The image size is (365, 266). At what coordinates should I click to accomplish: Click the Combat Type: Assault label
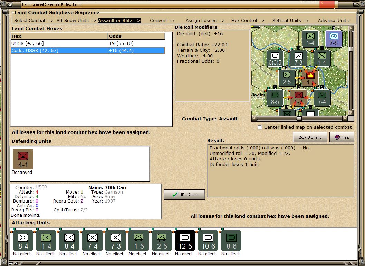(210, 119)
